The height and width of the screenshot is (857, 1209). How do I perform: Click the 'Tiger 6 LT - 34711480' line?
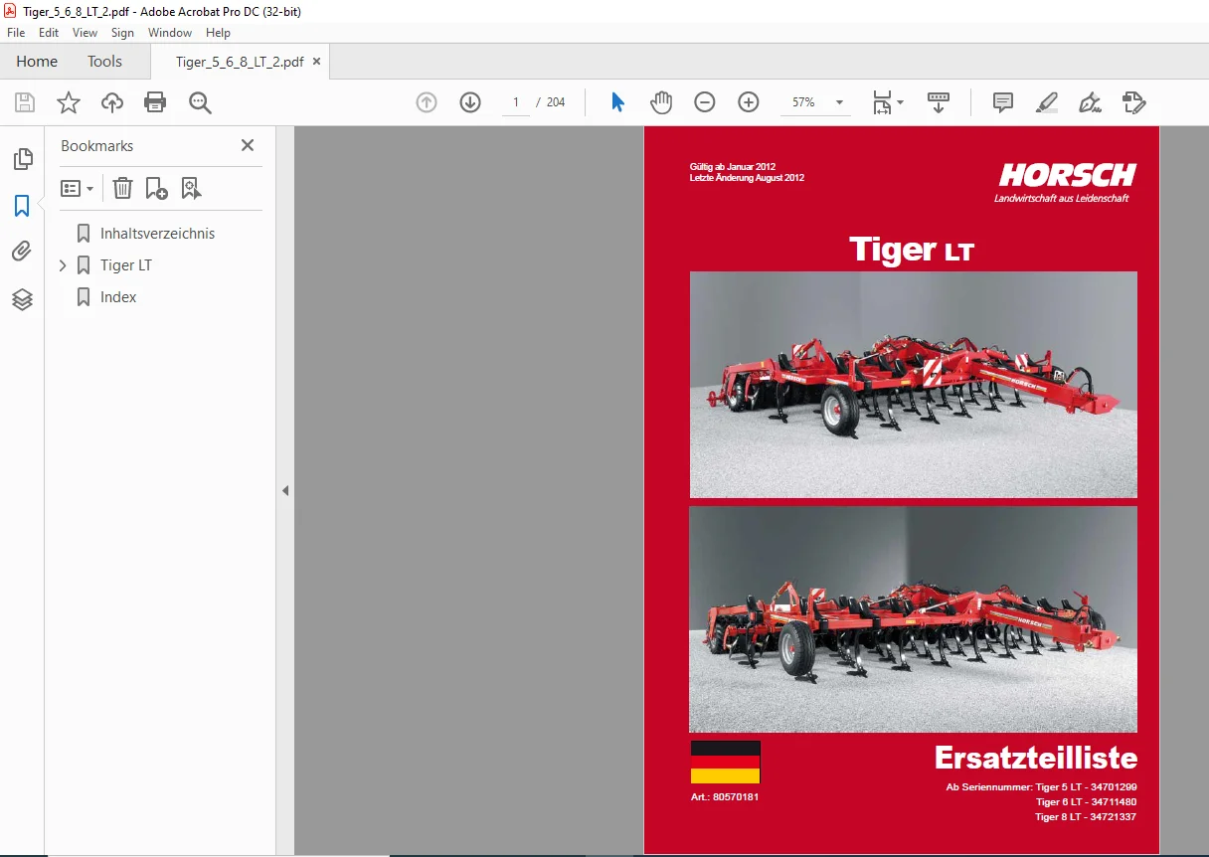1086,802
